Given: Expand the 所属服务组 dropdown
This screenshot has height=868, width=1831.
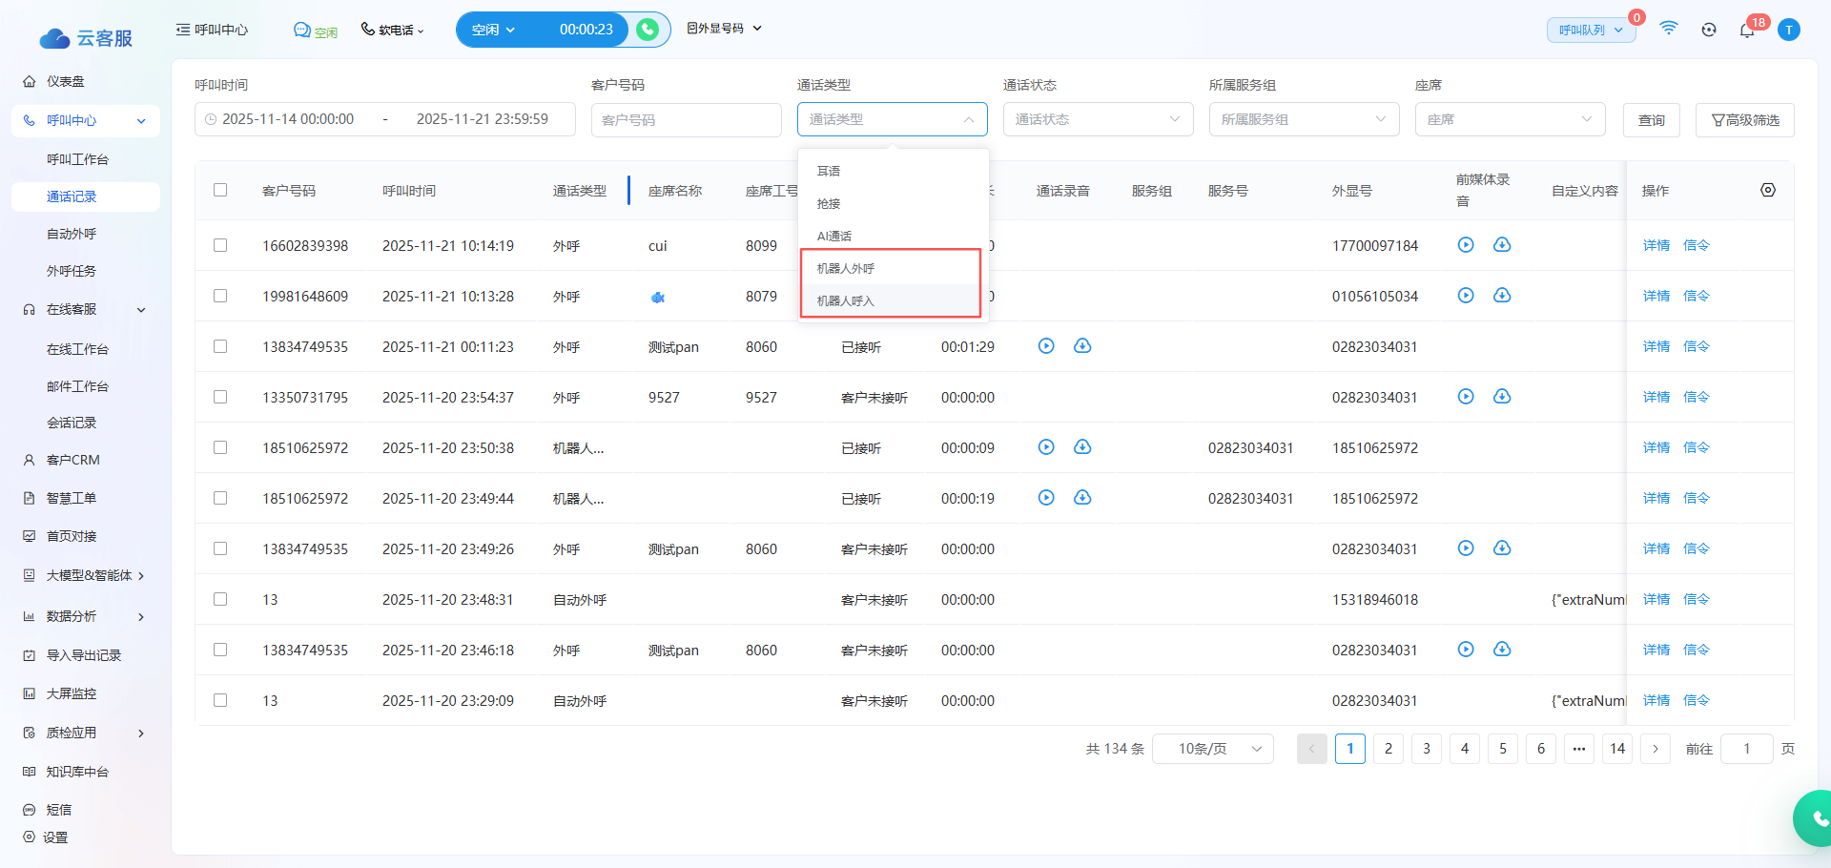Looking at the screenshot, I should [1303, 119].
